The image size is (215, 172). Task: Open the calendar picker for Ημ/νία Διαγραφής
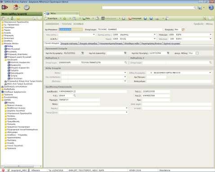pos(125,53)
